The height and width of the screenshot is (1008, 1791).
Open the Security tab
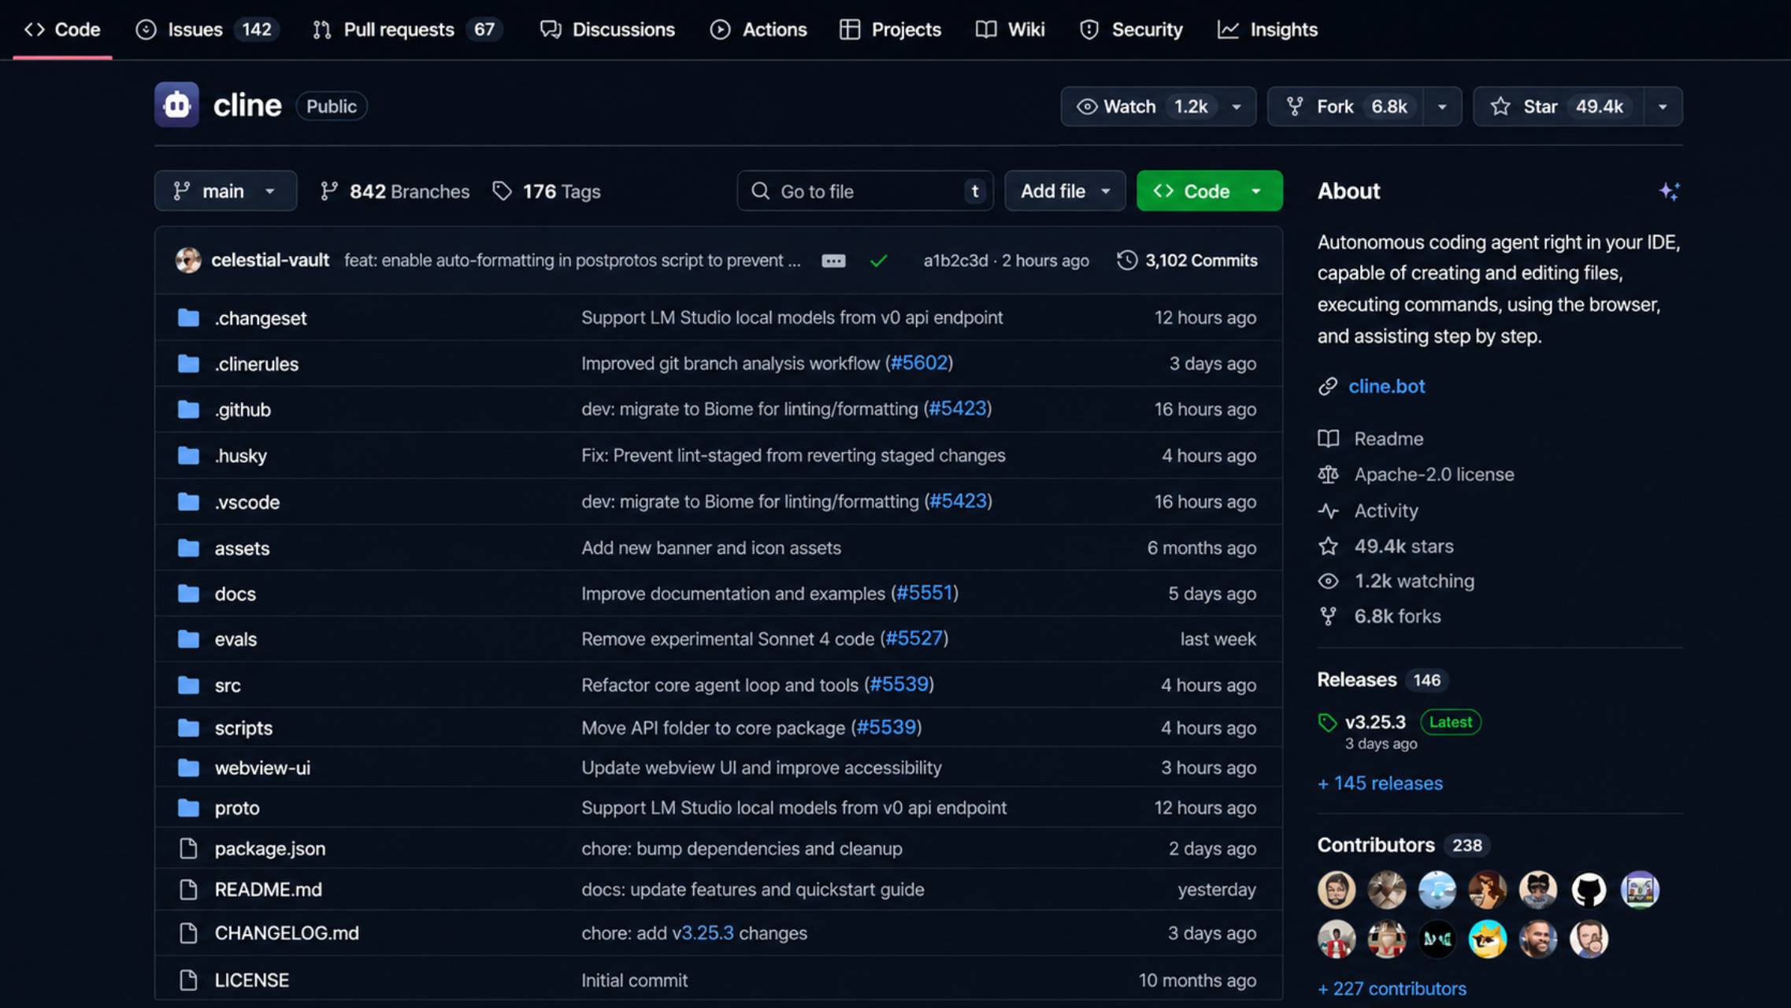1131,30
